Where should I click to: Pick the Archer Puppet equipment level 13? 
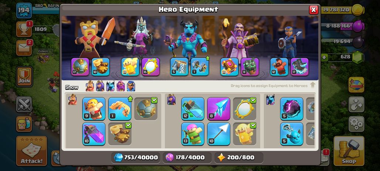pyautogui.click(x=193, y=134)
